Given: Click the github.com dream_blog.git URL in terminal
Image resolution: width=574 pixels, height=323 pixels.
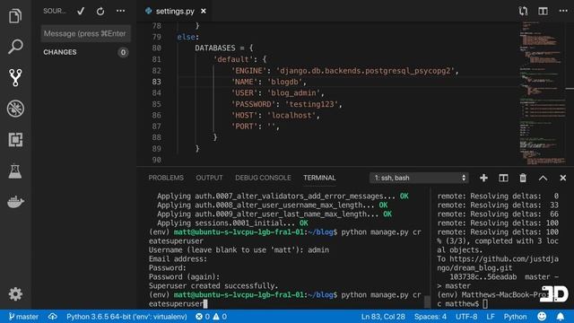Looking at the screenshot, I should coord(498,263).
